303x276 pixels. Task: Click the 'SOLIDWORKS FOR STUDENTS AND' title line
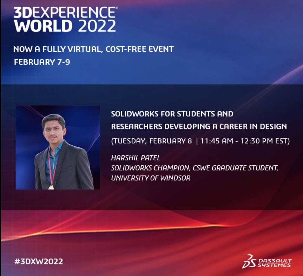coord(172,114)
